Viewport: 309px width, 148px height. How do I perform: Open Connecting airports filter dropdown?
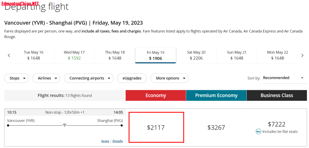click(89, 78)
